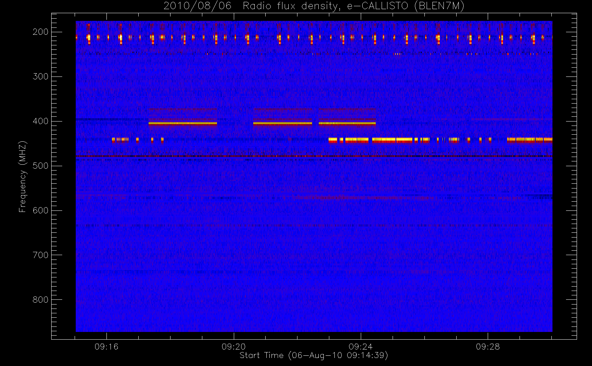Select the 500 frequency tick label
Viewport: 592px width, 366px height.
coord(40,166)
